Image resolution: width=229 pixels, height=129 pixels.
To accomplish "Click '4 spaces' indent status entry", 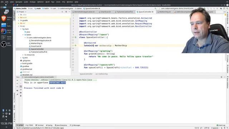I will [215, 128].
